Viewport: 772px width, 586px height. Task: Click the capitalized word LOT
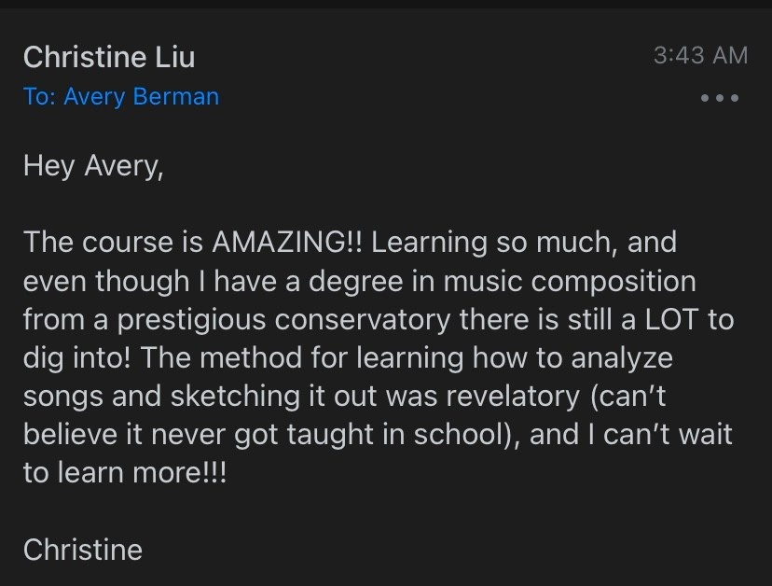click(671, 319)
